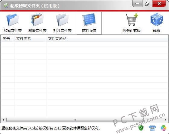Click the 解密文件夹 decrypt folder icon

pyautogui.click(x=37, y=20)
